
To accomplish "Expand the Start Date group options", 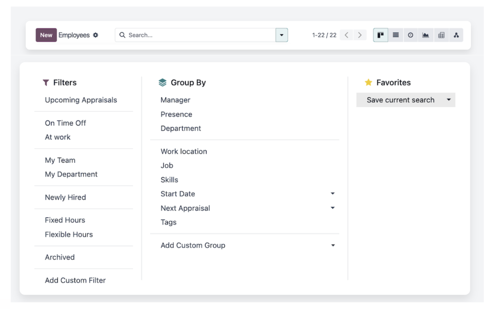I will click(333, 194).
